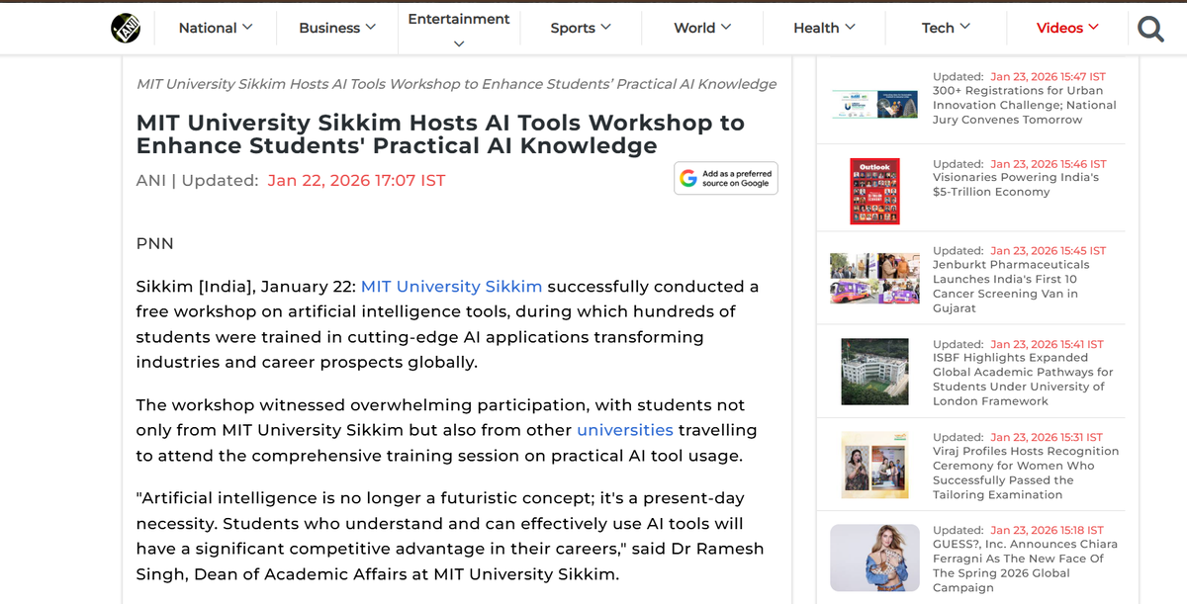Open the National section

click(208, 28)
